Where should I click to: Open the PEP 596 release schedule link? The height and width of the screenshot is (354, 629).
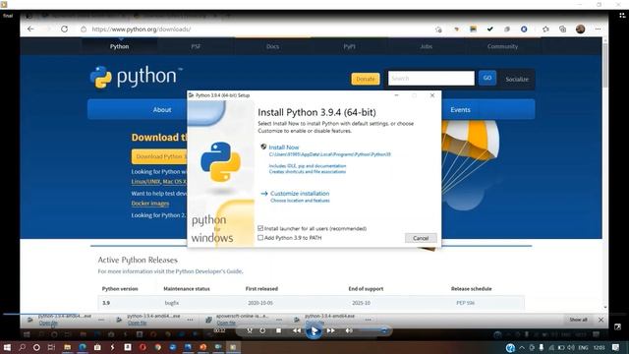pos(465,303)
